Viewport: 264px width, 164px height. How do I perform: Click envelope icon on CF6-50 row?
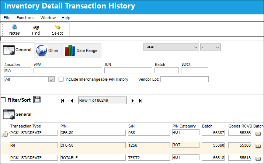coord(258,146)
